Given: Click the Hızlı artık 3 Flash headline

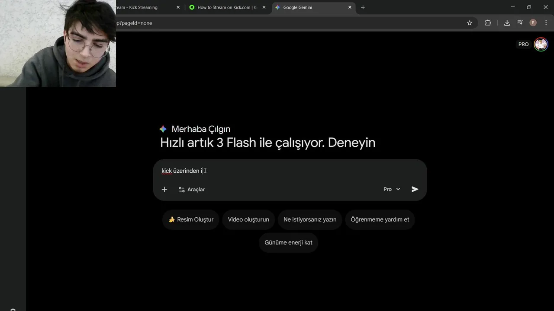Looking at the screenshot, I should click(267, 143).
